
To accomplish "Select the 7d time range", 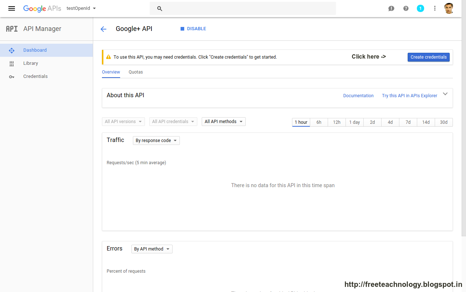I will 408,122.
